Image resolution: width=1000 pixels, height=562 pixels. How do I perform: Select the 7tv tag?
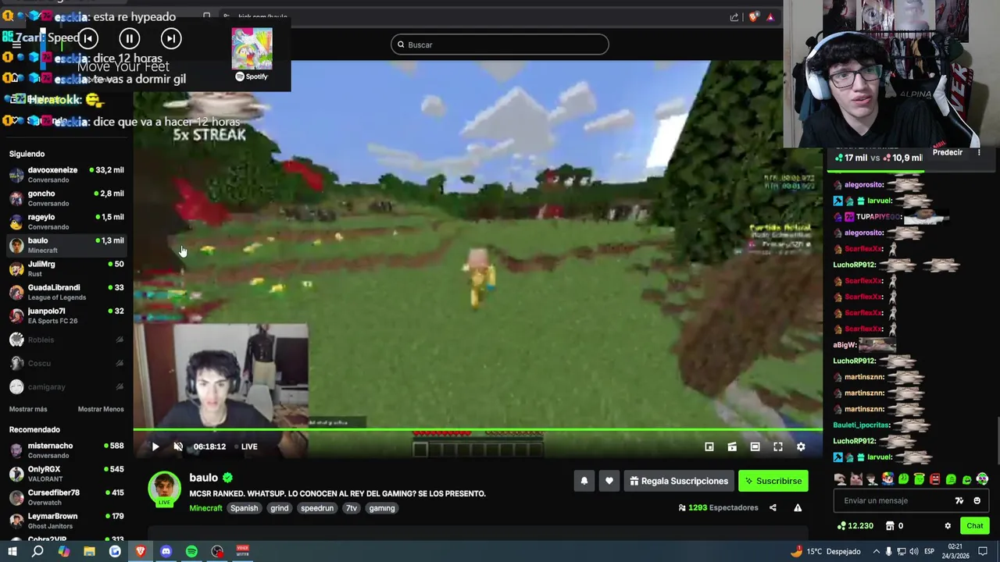pos(351,508)
